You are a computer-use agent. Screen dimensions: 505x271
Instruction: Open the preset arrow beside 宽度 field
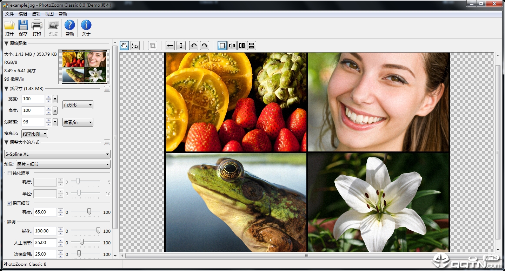(x=55, y=99)
